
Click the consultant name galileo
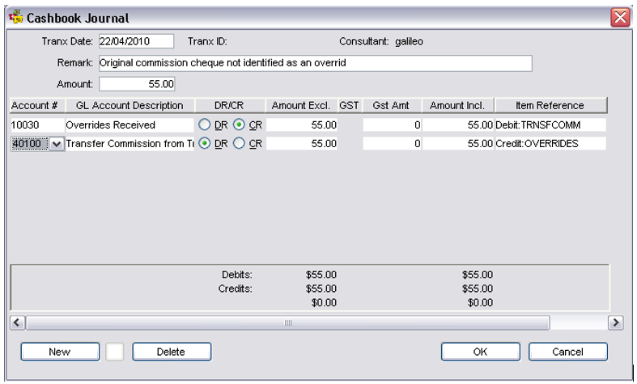coord(409,41)
